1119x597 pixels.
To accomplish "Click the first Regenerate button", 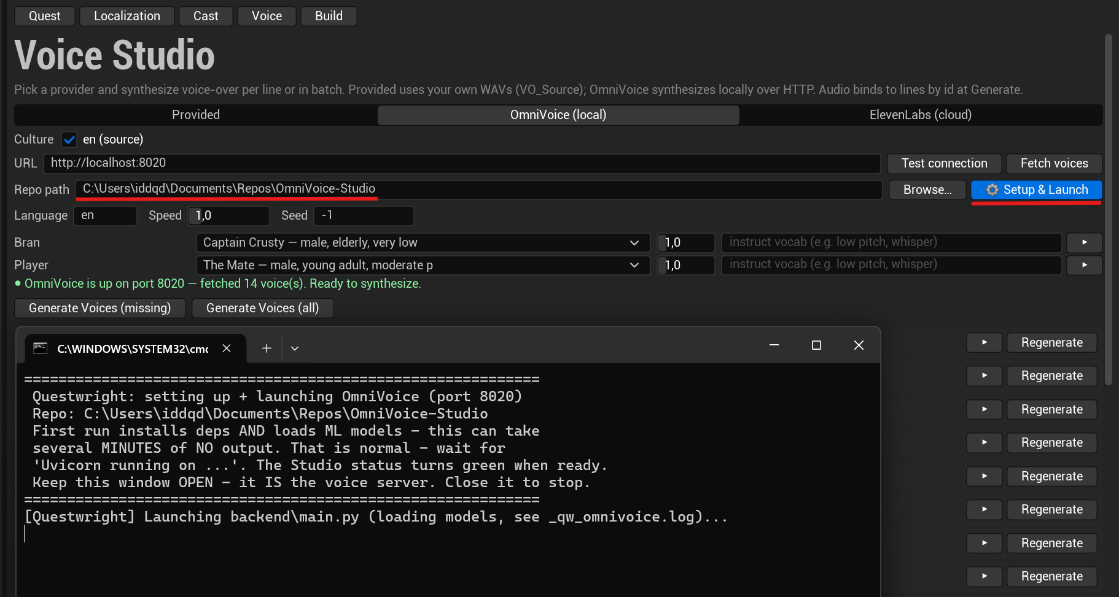I will (x=1051, y=342).
